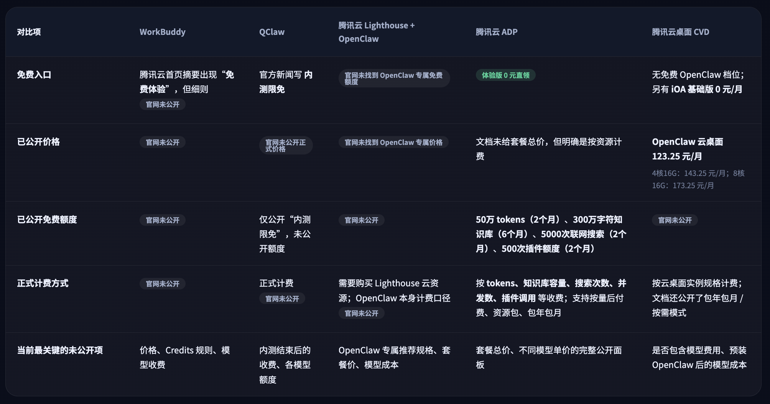
Task: Click the "对比项" header cell
Action: point(29,32)
